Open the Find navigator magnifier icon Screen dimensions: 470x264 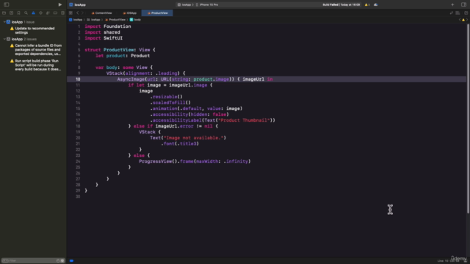pos(26,13)
